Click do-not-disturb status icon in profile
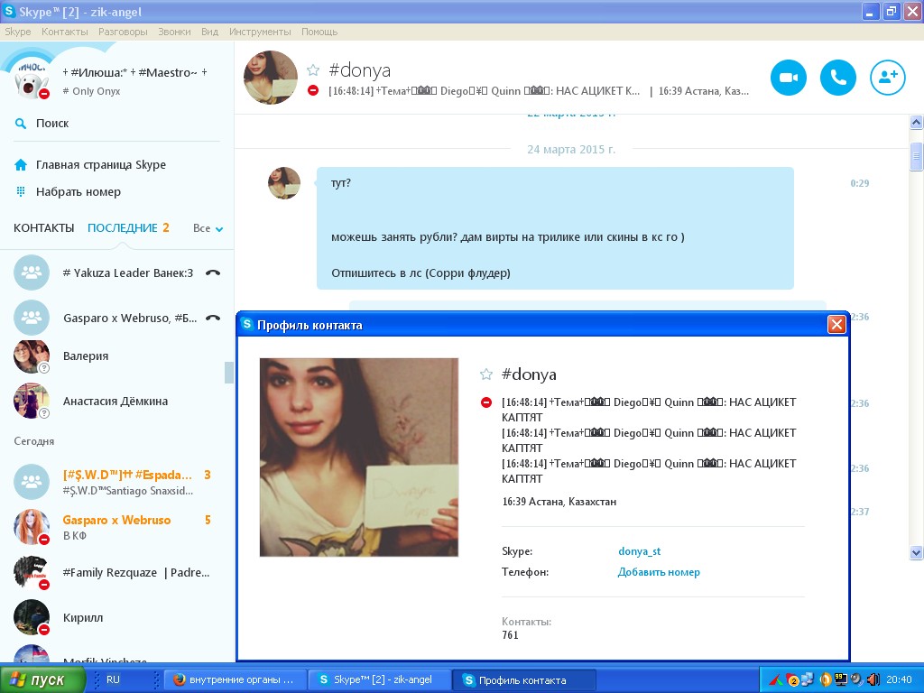 486,402
